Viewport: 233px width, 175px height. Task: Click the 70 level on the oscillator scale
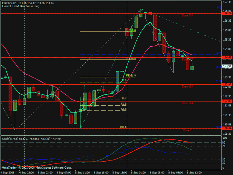point(224,146)
